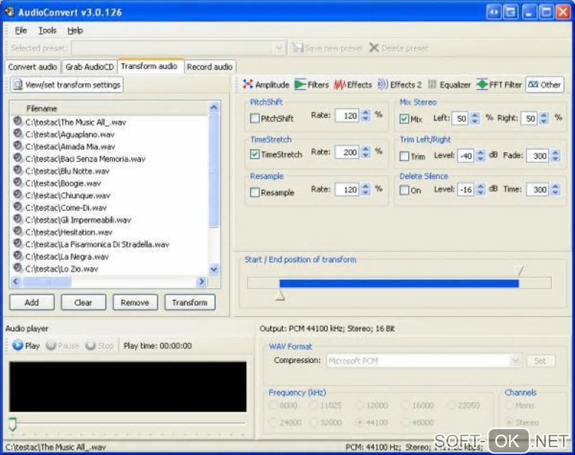Click the Add button
The height and width of the screenshot is (455, 575).
coord(32,302)
